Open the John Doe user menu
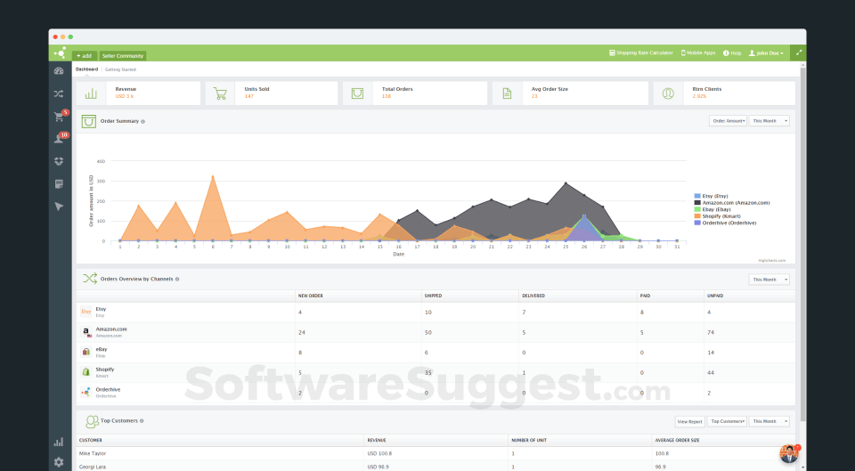 pos(766,53)
